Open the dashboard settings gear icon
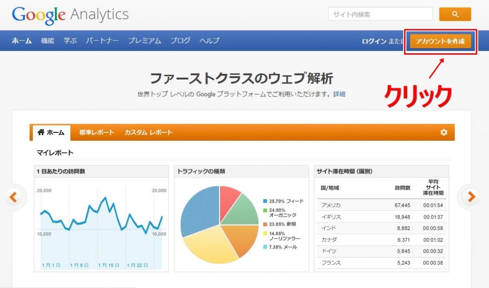The height and width of the screenshot is (288, 489). 444,132
